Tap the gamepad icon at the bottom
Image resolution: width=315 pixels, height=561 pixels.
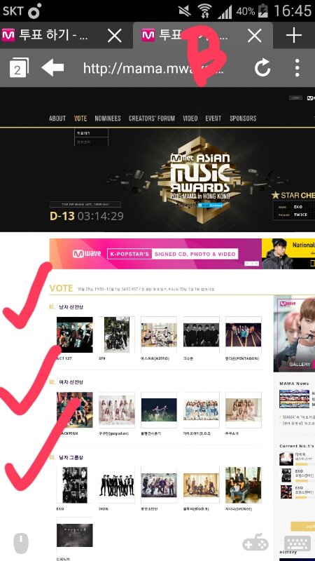[255, 542]
